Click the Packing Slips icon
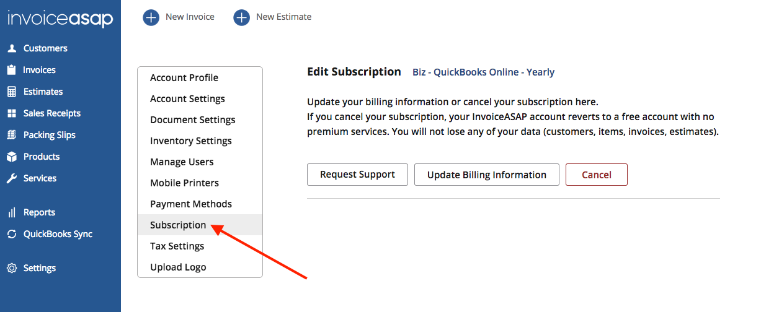The width and height of the screenshot is (761, 312). tap(12, 135)
